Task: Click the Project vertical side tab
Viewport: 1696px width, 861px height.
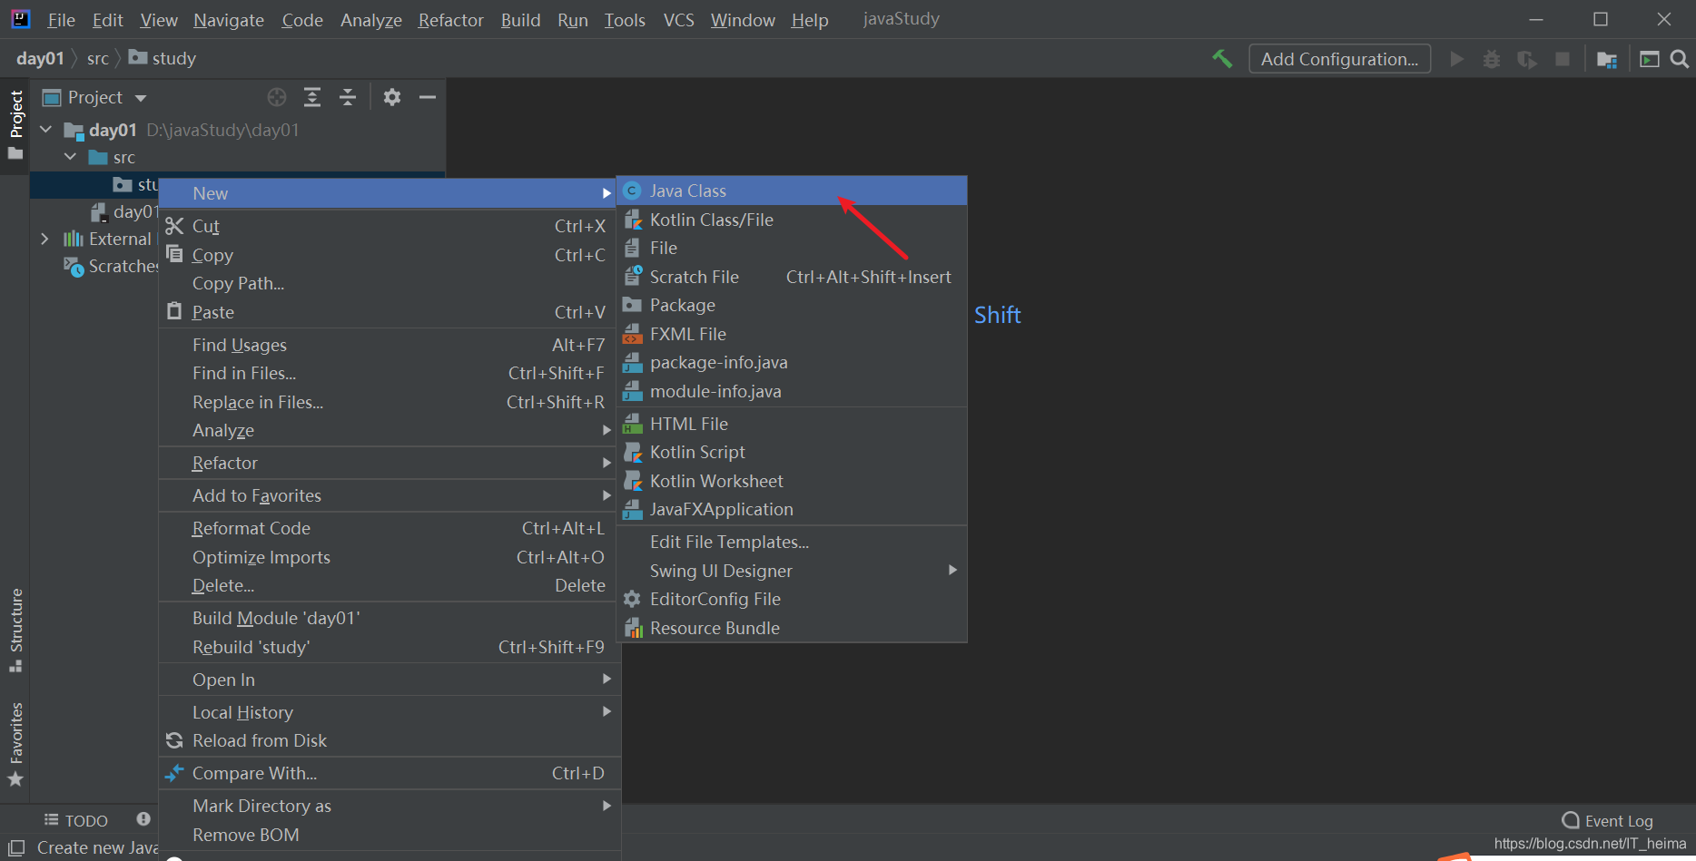Action: click(15, 124)
